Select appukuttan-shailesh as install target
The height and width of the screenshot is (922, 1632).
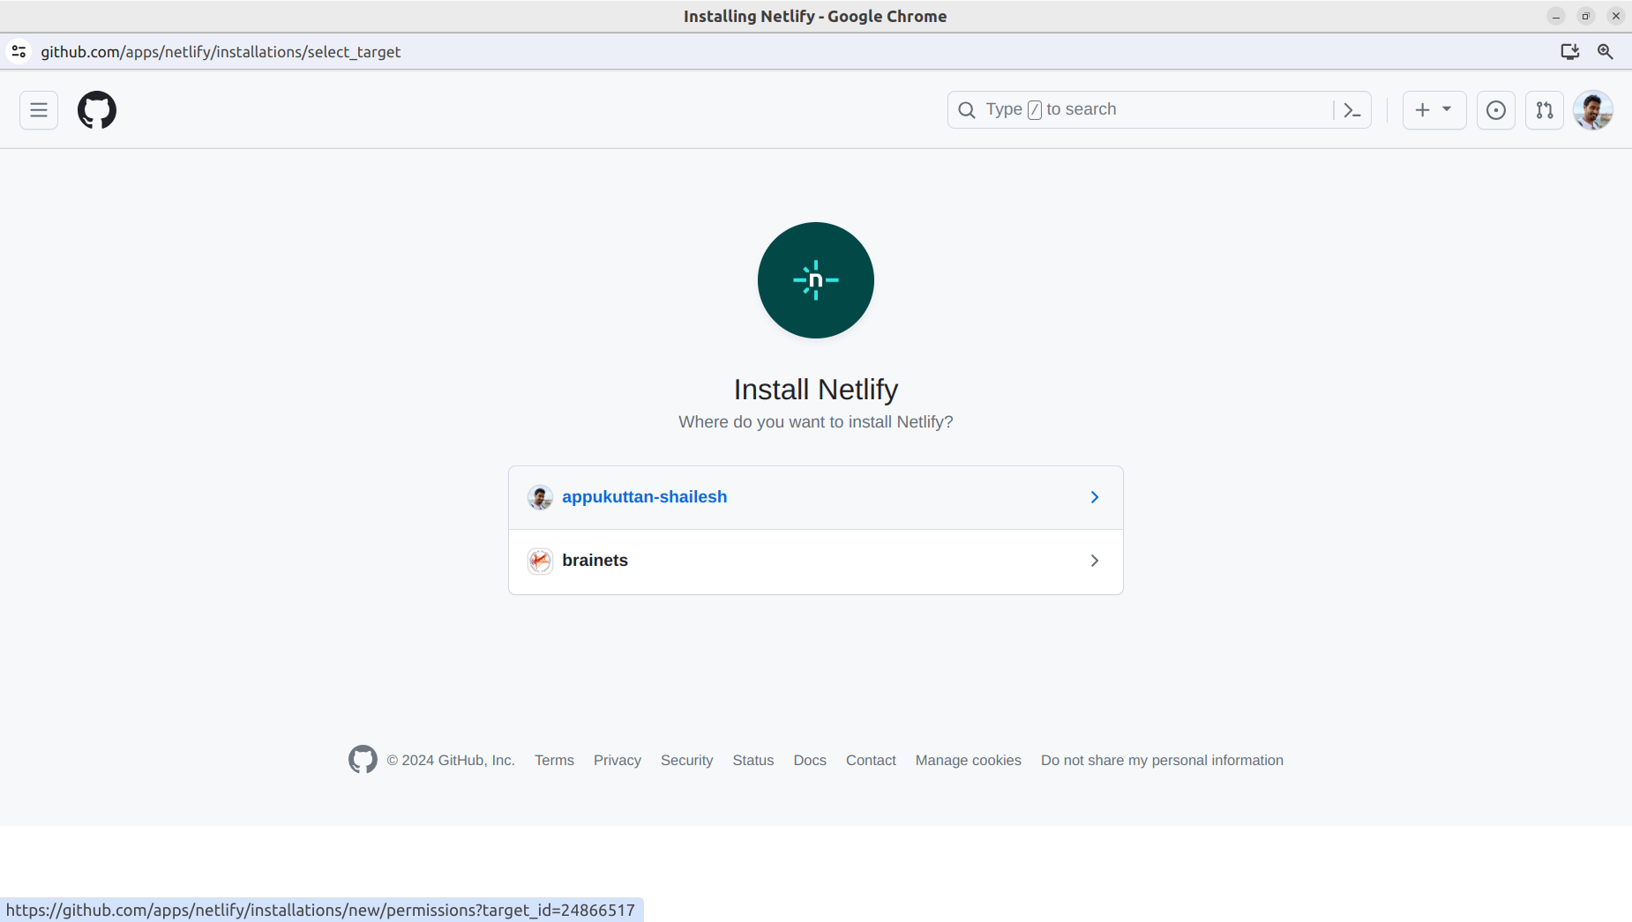644,496
